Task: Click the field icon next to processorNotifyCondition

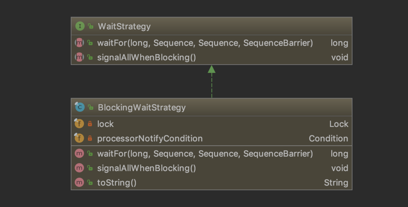Action: click(79, 139)
